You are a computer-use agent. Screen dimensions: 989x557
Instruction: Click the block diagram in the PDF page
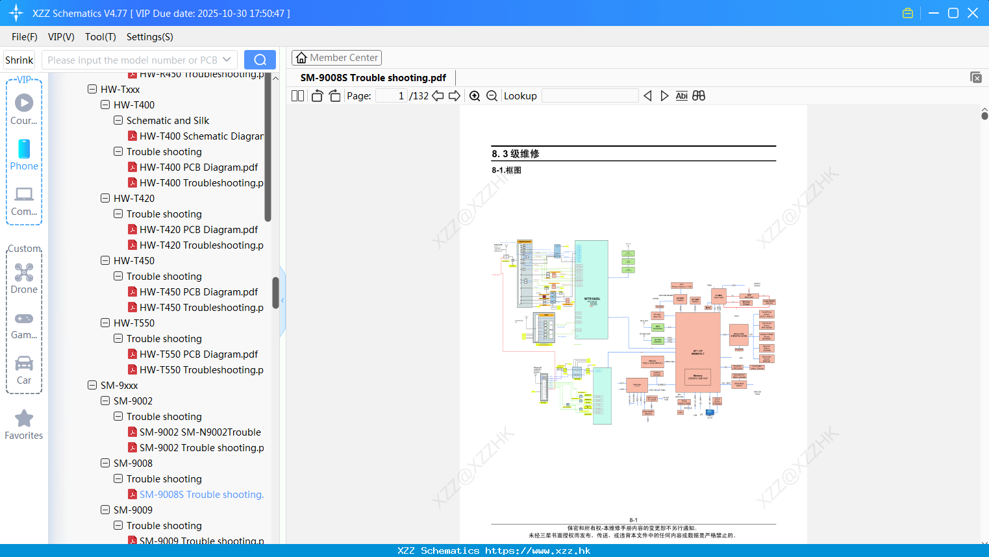pyautogui.click(x=634, y=332)
